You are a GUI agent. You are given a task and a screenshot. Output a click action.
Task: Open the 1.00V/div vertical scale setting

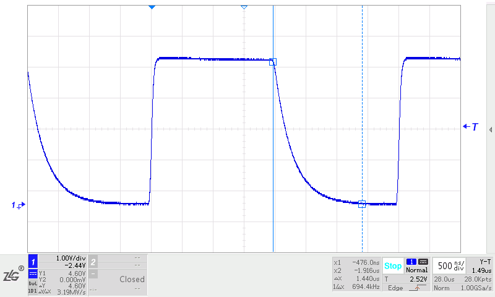point(69,258)
